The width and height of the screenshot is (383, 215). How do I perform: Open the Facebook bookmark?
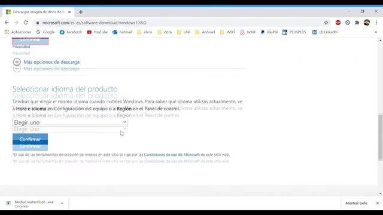tap(71, 32)
